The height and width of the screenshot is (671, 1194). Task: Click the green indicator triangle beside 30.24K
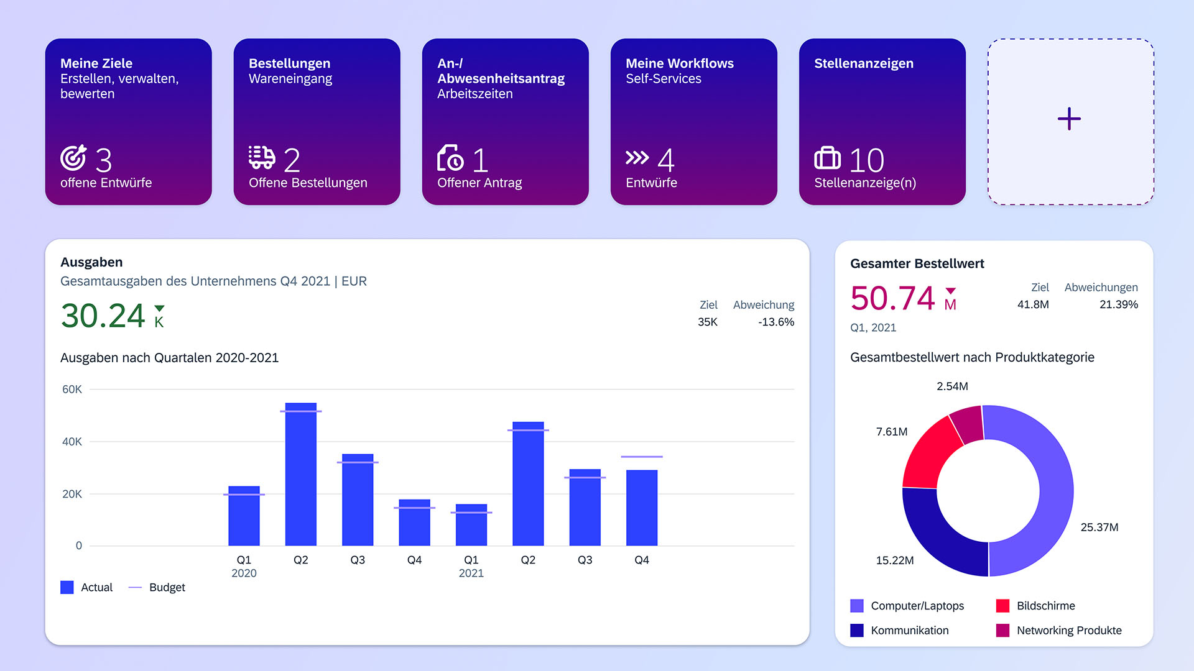coord(160,308)
